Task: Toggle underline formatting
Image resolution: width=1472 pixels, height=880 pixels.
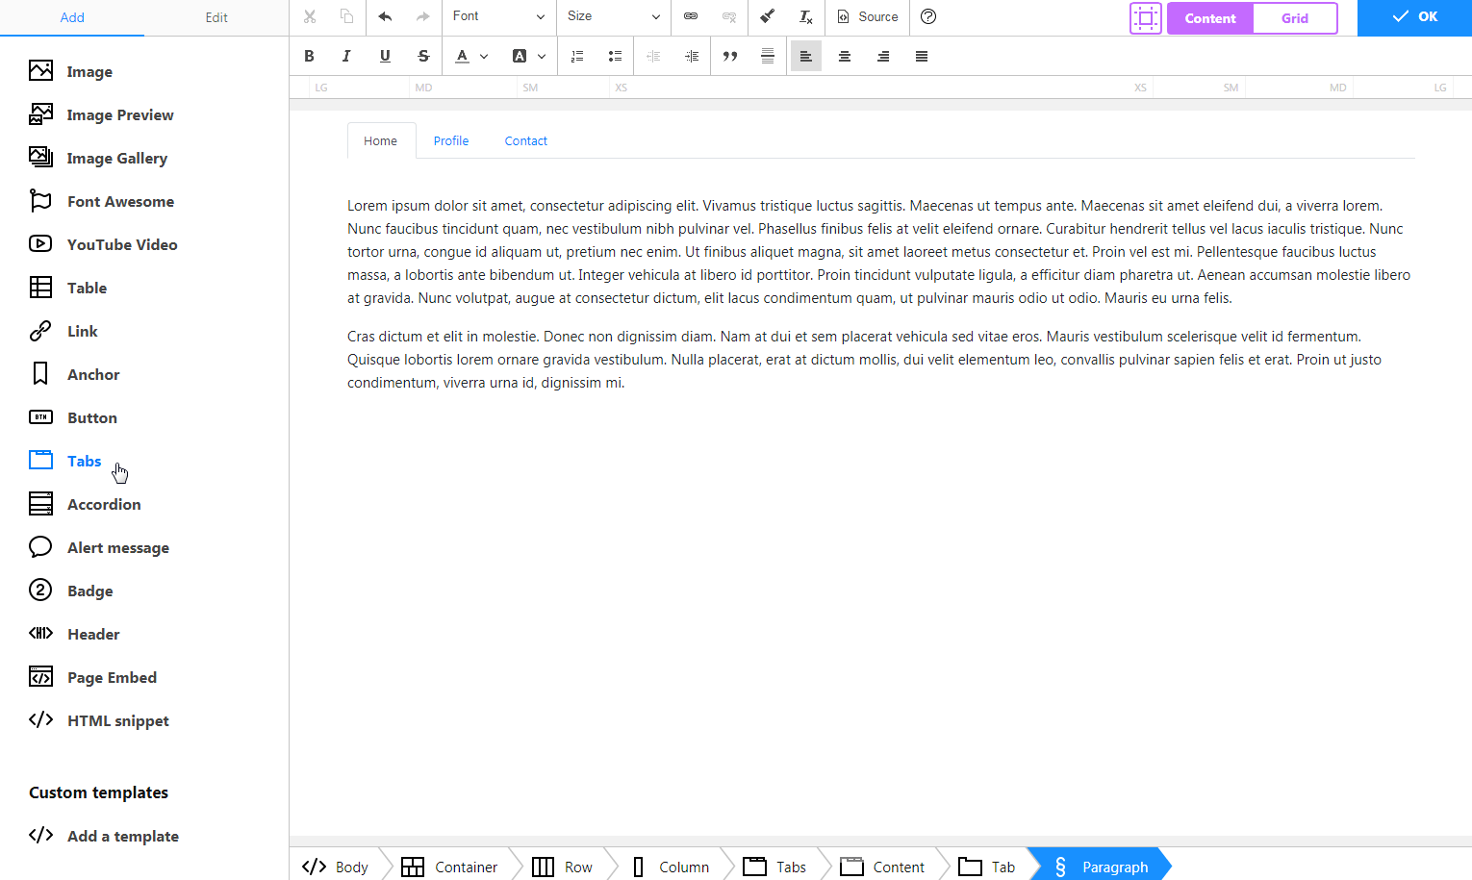Action: click(385, 56)
